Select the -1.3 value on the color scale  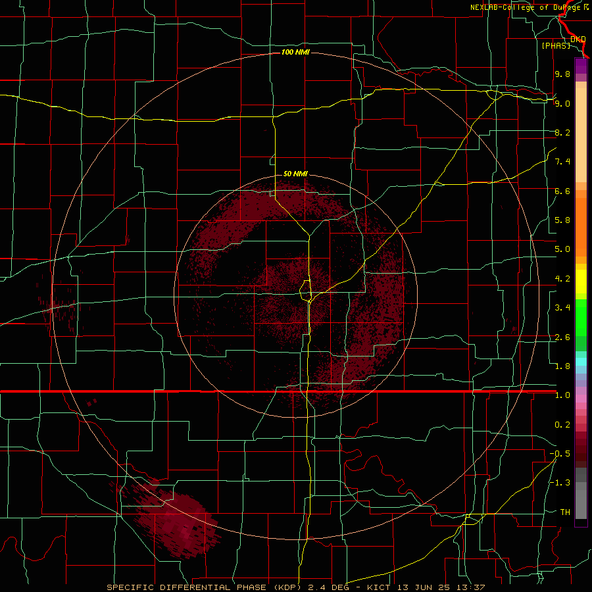click(x=560, y=483)
